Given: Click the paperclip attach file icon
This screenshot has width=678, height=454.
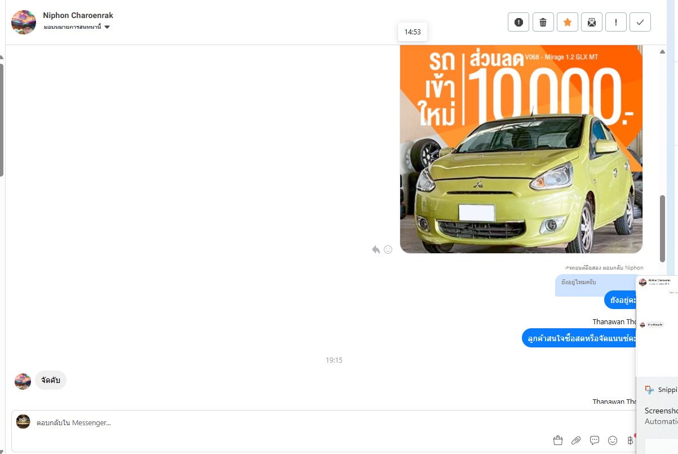Looking at the screenshot, I should [576, 440].
